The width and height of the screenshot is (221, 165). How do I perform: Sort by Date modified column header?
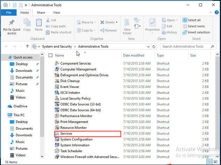(x=134, y=56)
